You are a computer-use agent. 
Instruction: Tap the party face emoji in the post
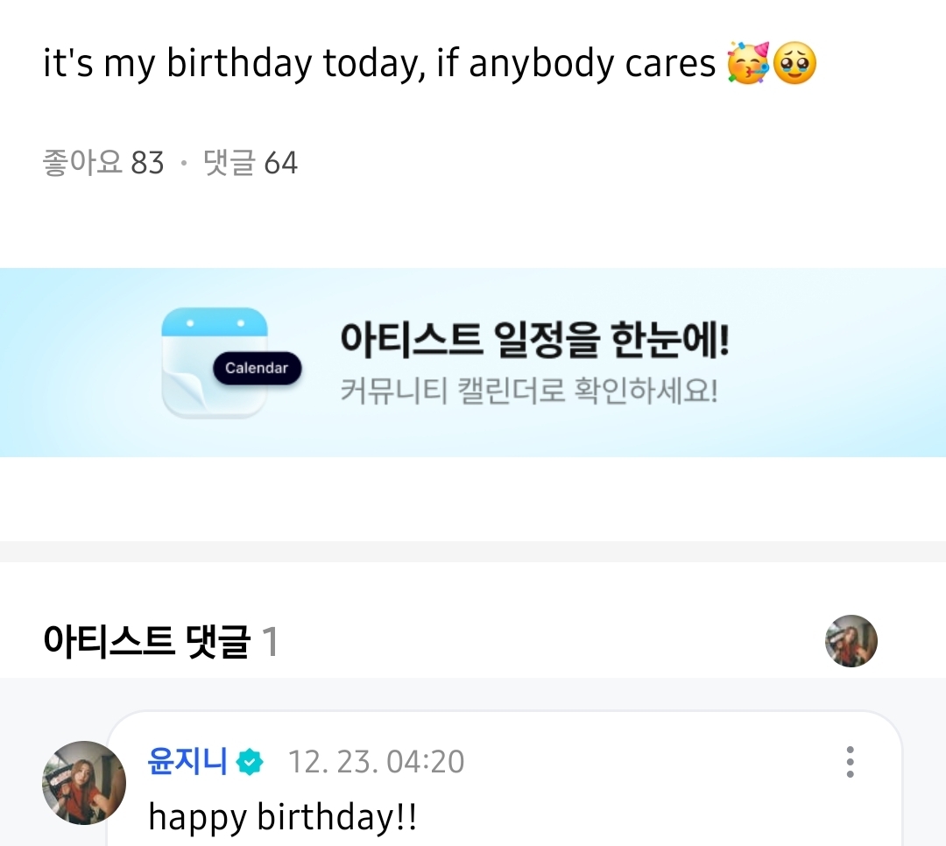(x=748, y=63)
